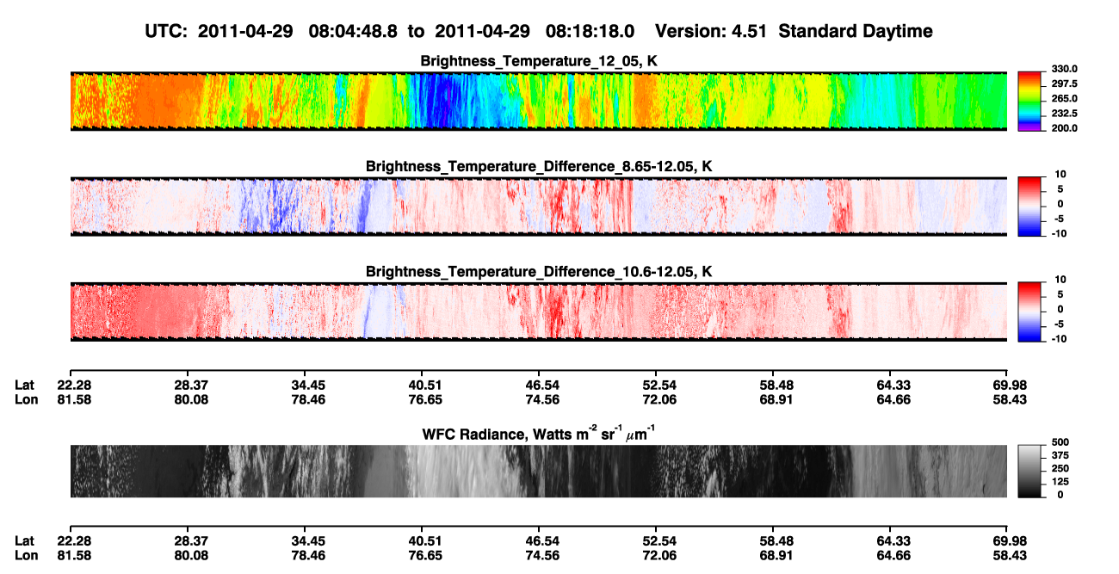Click the rainbow 12.05 brightness temperature image strip
Viewport: 1119px width, 574px height.
pyautogui.click(x=538, y=102)
